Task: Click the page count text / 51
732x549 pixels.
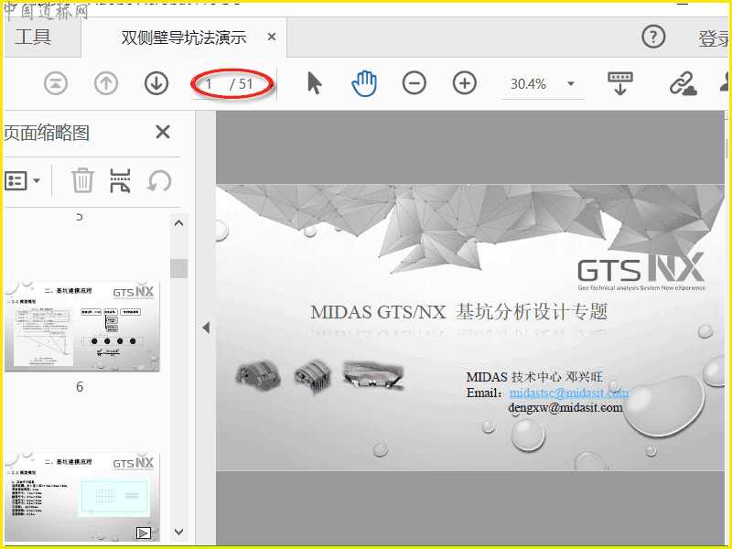Action: coord(241,84)
